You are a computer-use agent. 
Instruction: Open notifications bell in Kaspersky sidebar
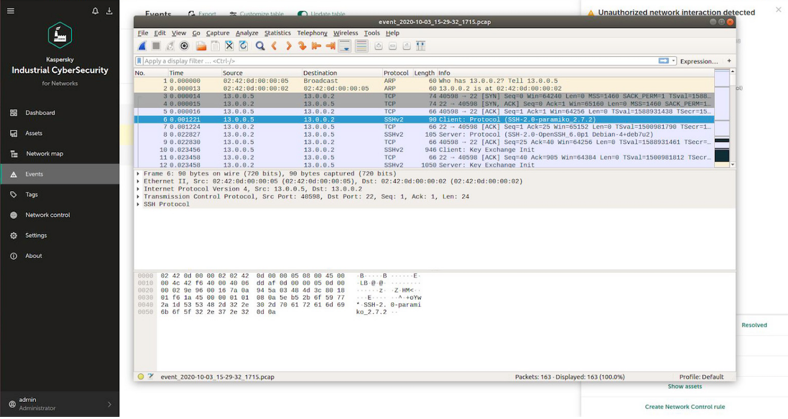[x=95, y=11]
